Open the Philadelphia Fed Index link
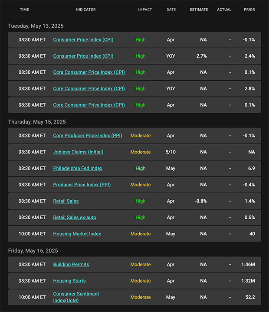This screenshot has width=269, height=312. click(78, 168)
